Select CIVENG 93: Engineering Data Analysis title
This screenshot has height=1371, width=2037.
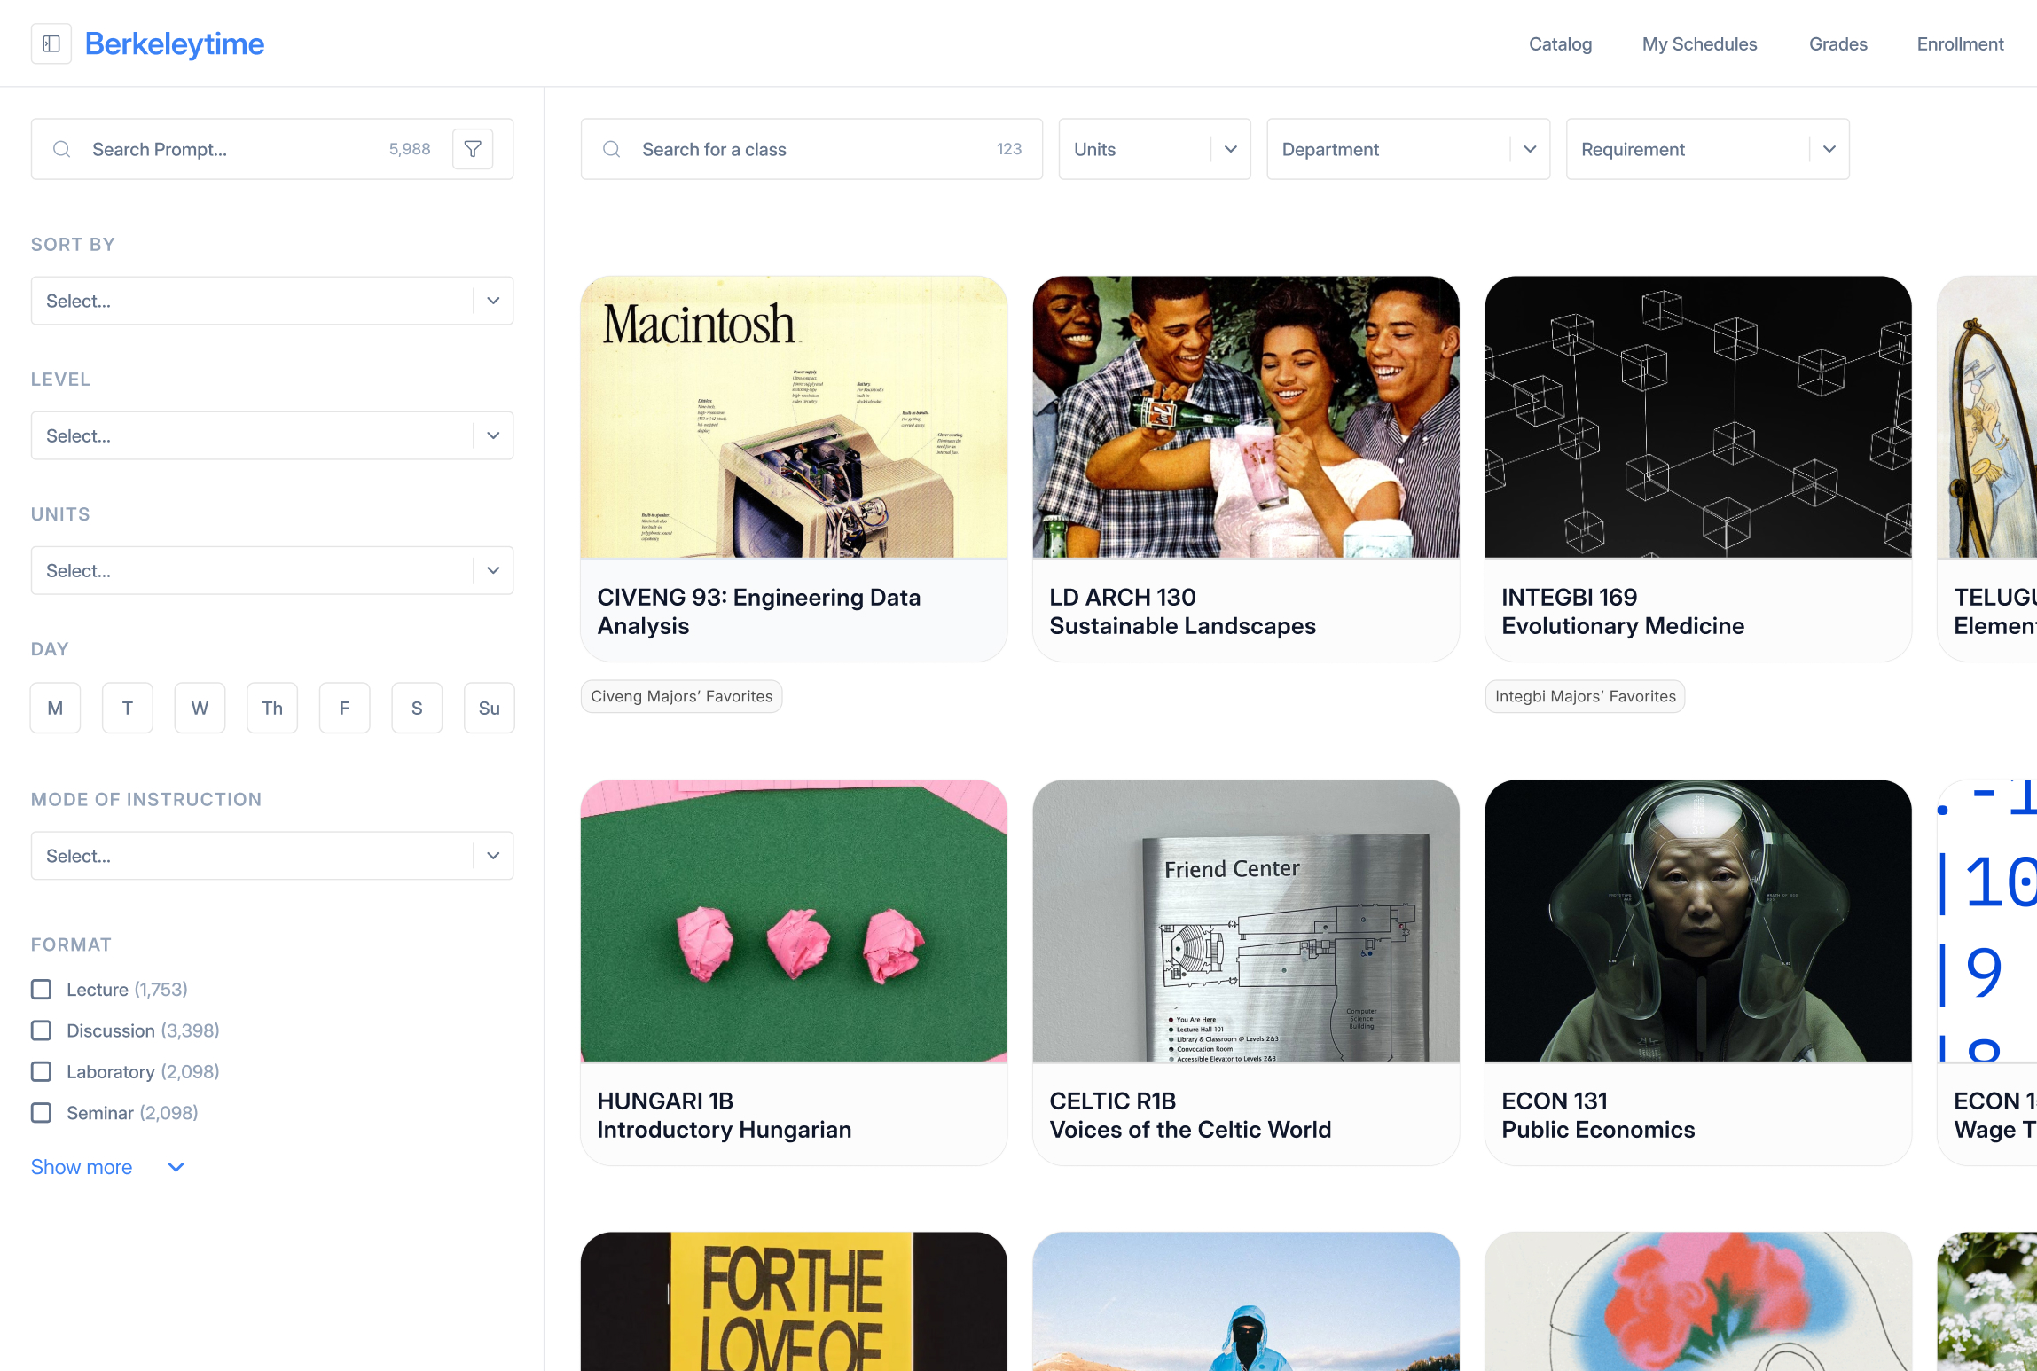pos(759,611)
